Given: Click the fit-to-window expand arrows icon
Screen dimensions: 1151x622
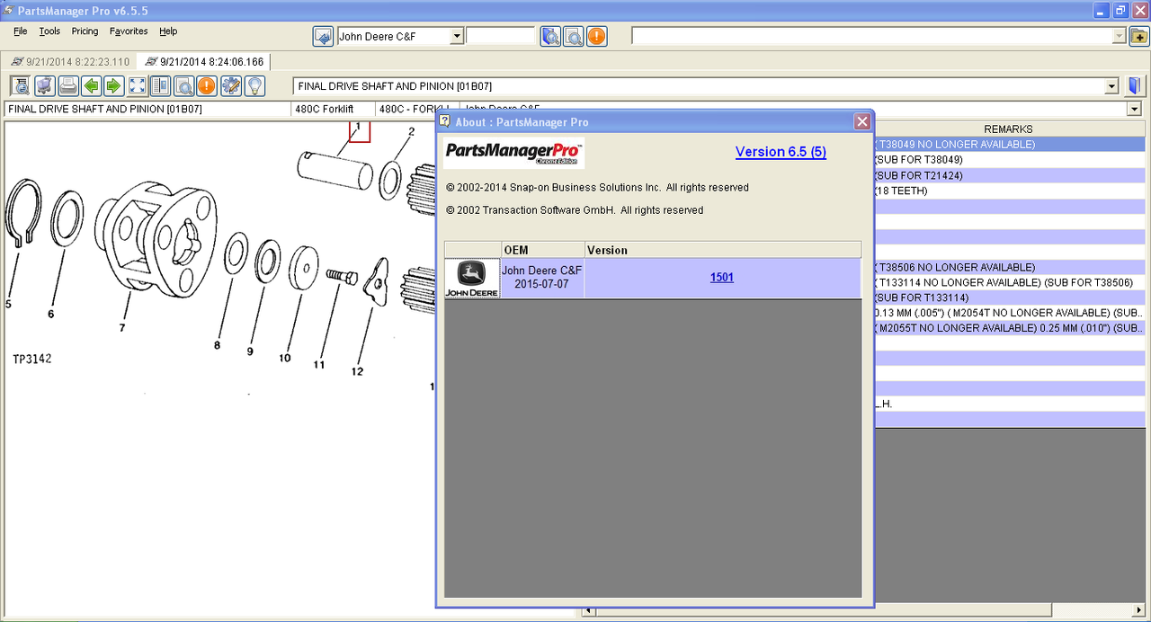Looking at the screenshot, I should pyautogui.click(x=138, y=86).
